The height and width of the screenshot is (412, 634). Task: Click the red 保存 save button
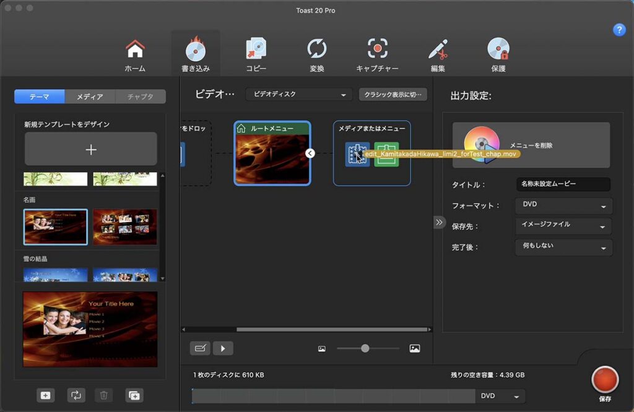[605, 379]
